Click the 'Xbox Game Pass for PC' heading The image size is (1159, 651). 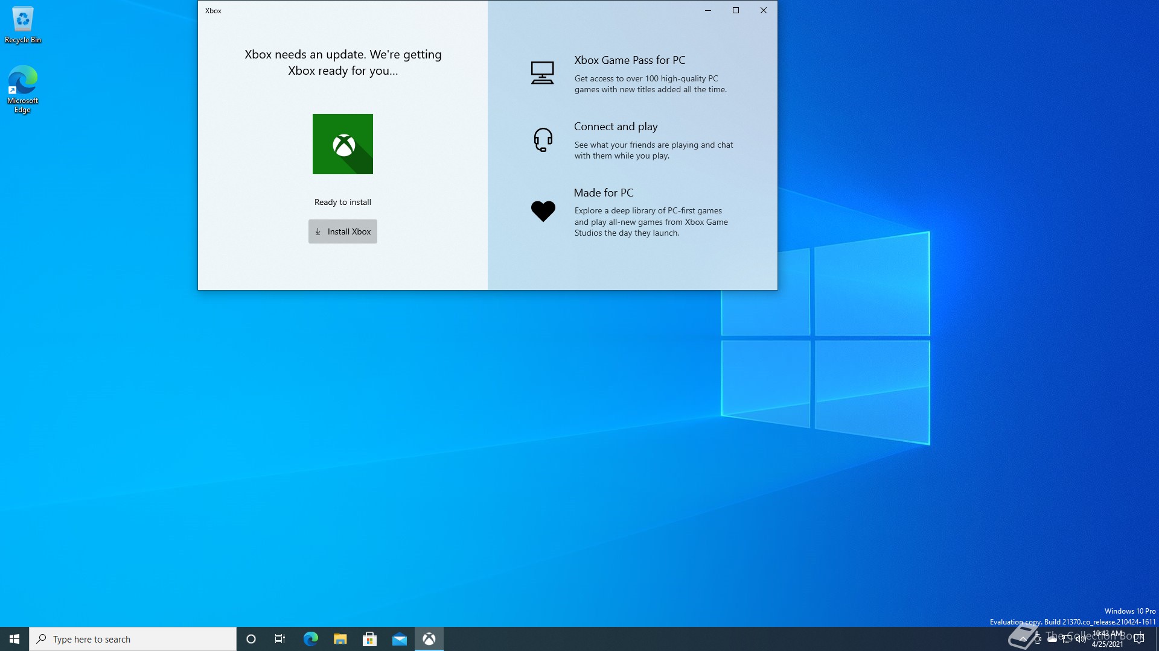630,60
